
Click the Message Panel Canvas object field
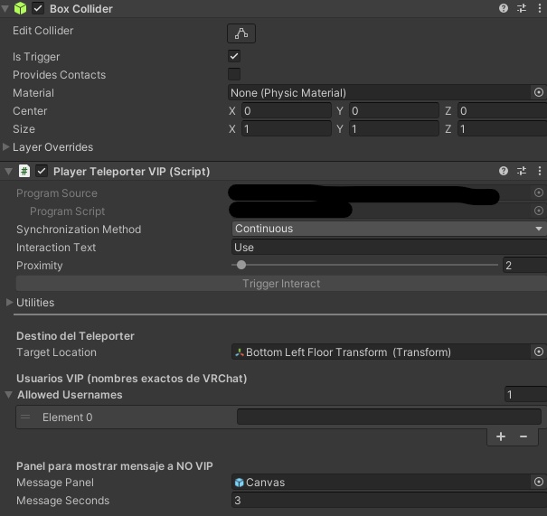382,483
